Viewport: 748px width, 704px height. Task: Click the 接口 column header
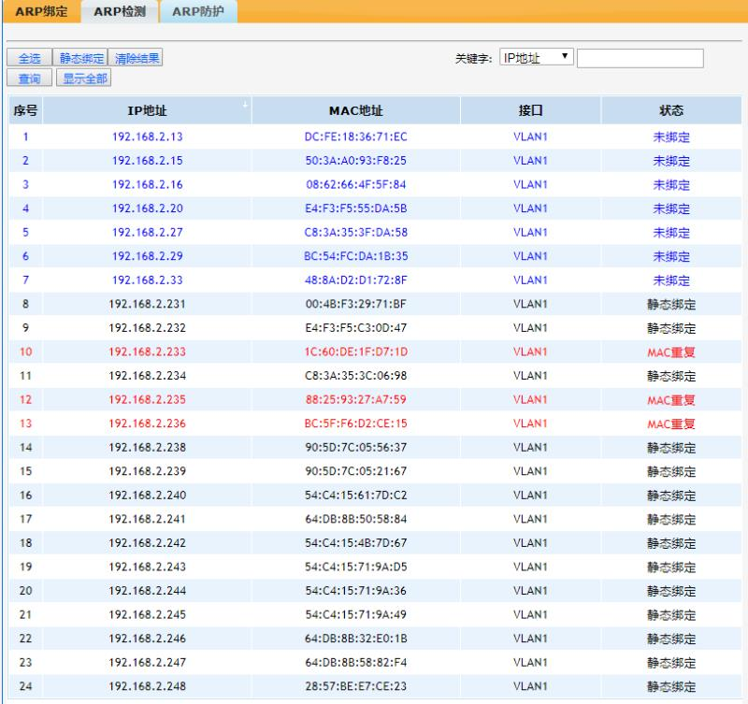[x=530, y=111]
